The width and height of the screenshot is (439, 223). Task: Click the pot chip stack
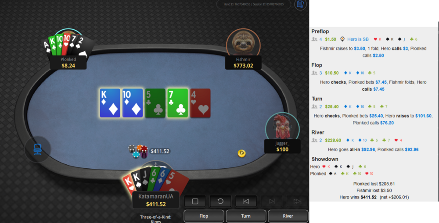coord(139,152)
